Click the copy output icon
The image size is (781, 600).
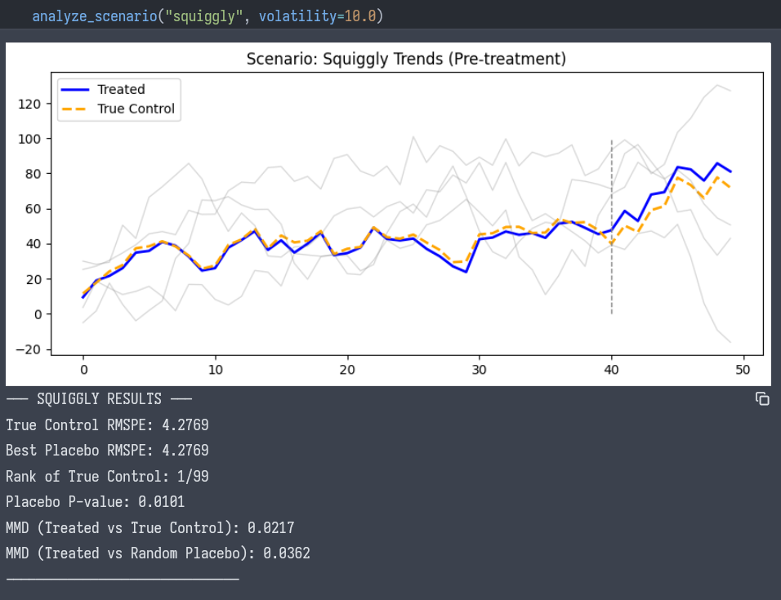[762, 398]
